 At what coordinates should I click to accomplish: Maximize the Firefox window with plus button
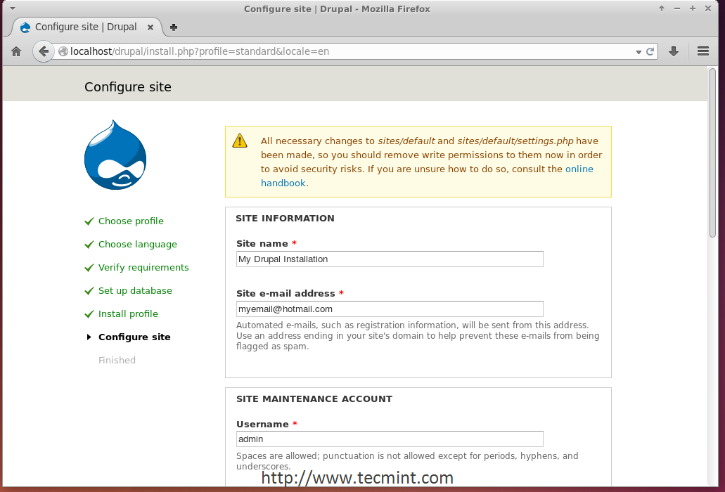[x=692, y=8]
